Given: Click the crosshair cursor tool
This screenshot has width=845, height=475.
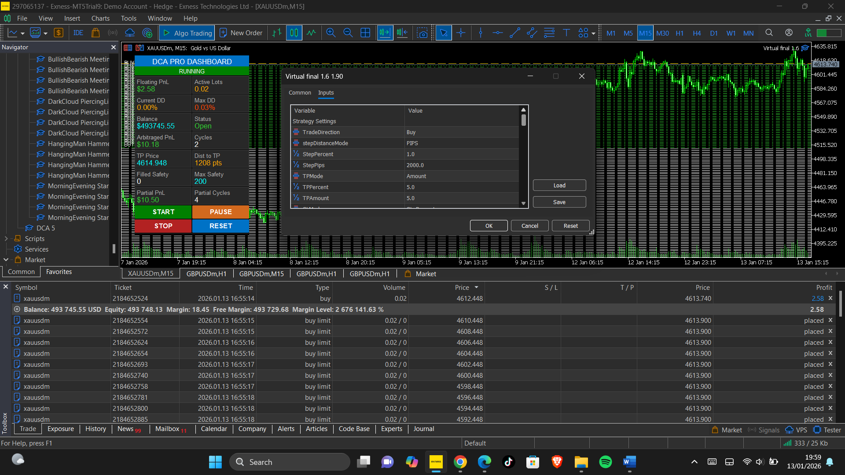Looking at the screenshot, I should tap(461, 33).
